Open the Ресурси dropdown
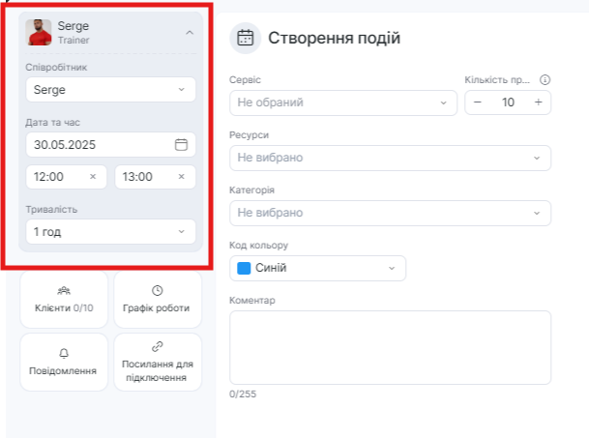 [391, 158]
